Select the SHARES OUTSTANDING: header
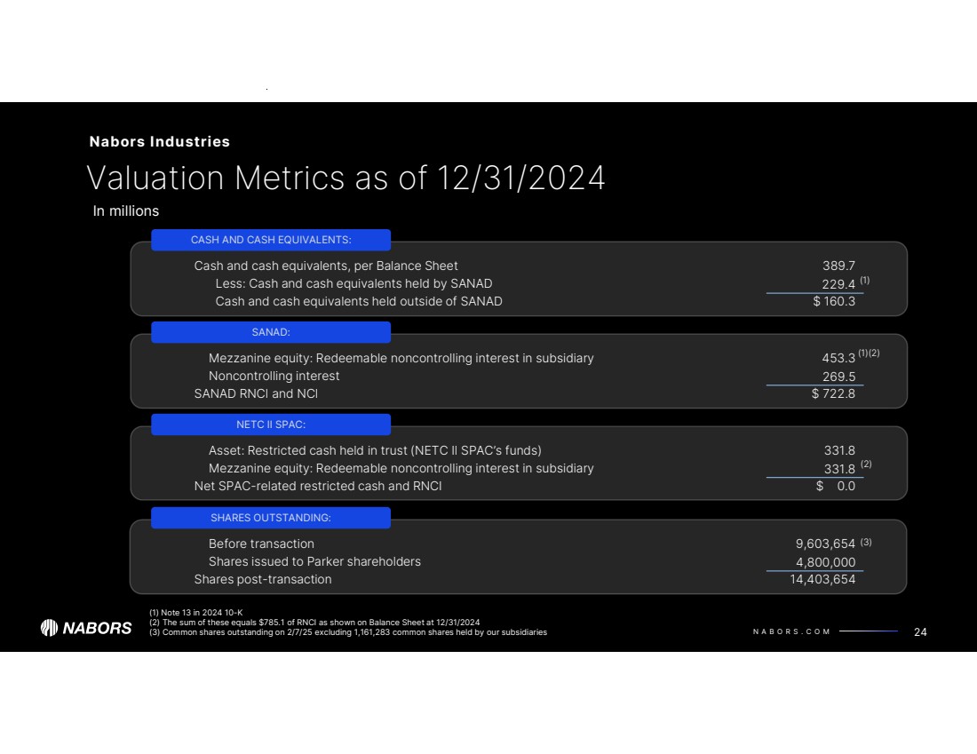This screenshot has width=977, height=754. [271, 518]
